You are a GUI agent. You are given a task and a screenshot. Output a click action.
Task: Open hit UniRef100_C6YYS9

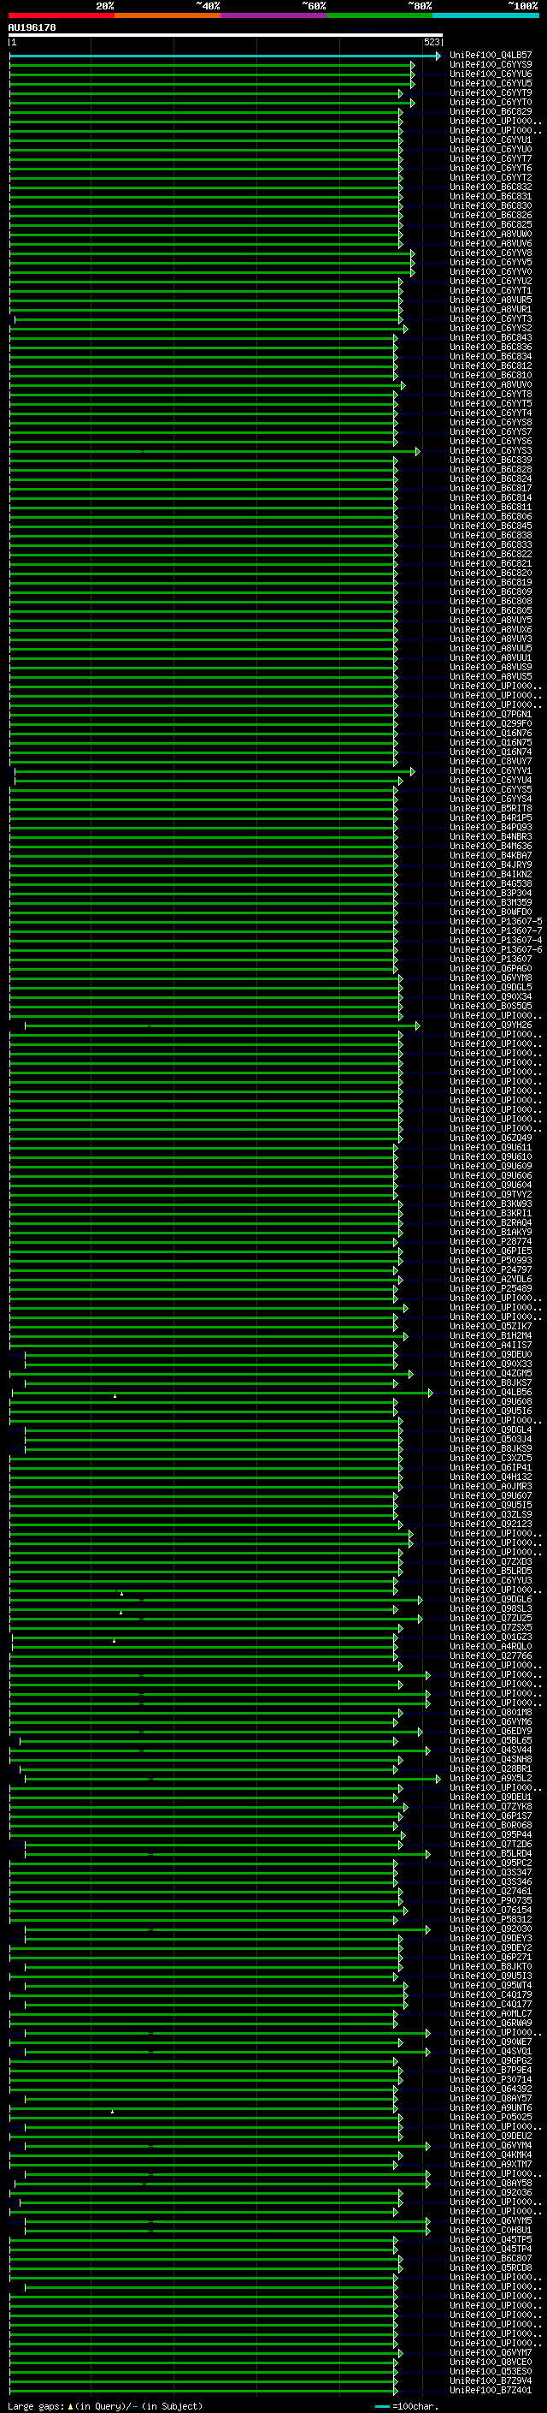pyautogui.click(x=491, y=65)
